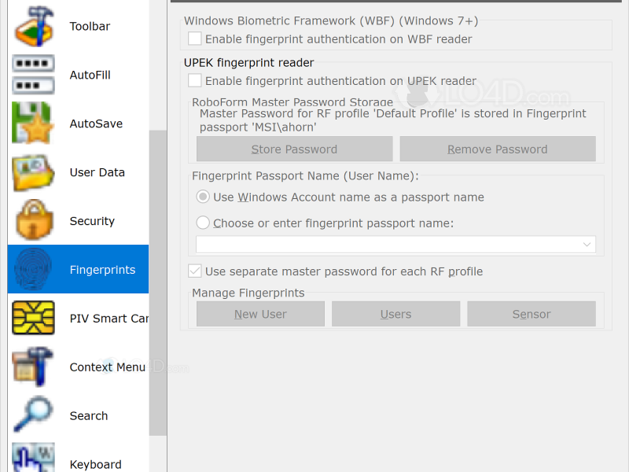
Task: Open the AutoFill settings section
Action: (x=90, y=75)
